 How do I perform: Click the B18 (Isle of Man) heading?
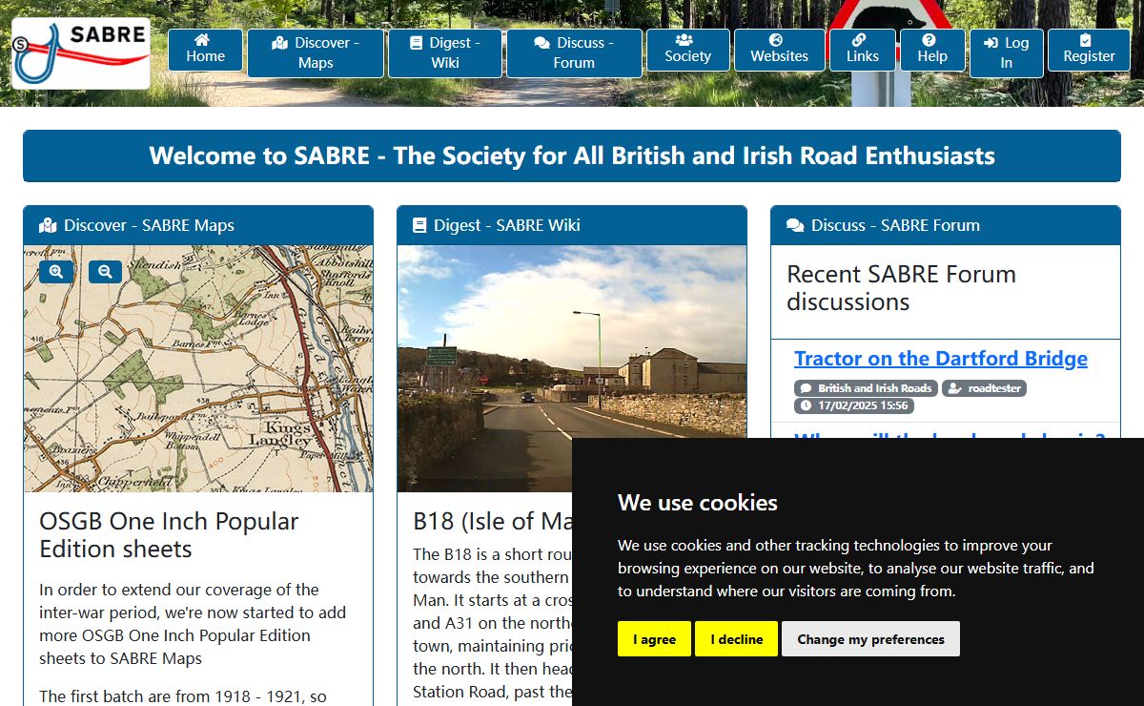pyautogui.click(x=492, y=522)
